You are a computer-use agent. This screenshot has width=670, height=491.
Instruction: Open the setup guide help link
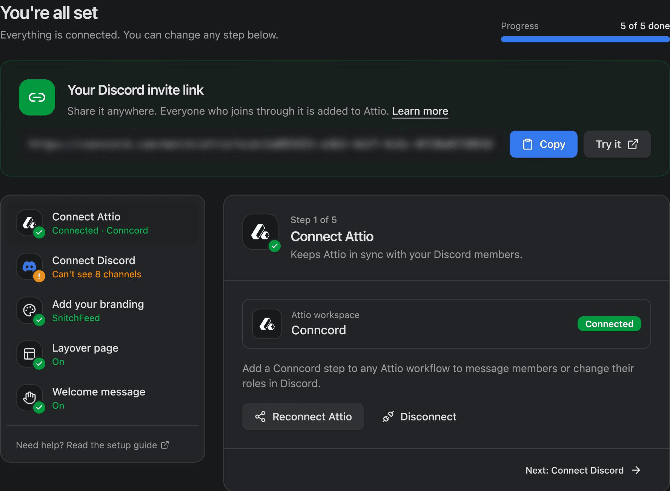[x=92, y=445]
